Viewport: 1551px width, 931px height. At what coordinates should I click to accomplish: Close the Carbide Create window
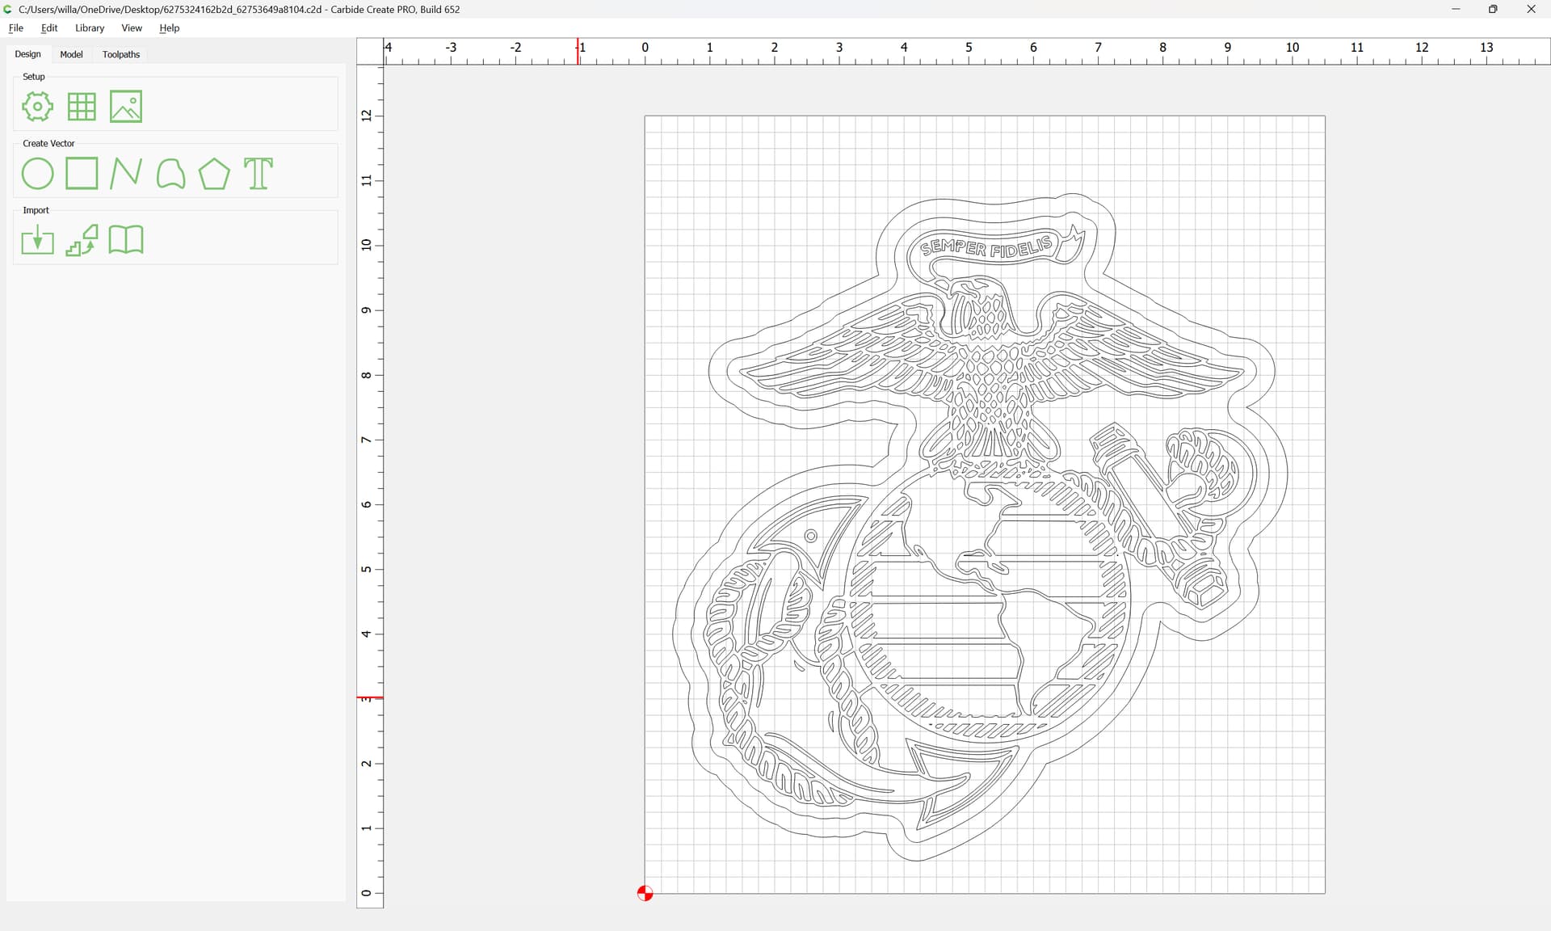point(1531,9)
